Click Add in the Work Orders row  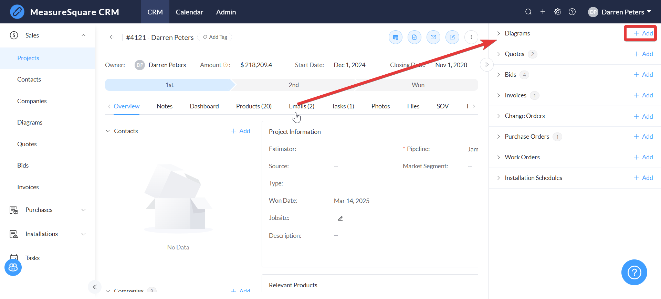(x=643, y=157)
